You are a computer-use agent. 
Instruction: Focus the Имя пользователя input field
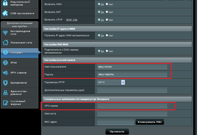click(x=132, y=67)
